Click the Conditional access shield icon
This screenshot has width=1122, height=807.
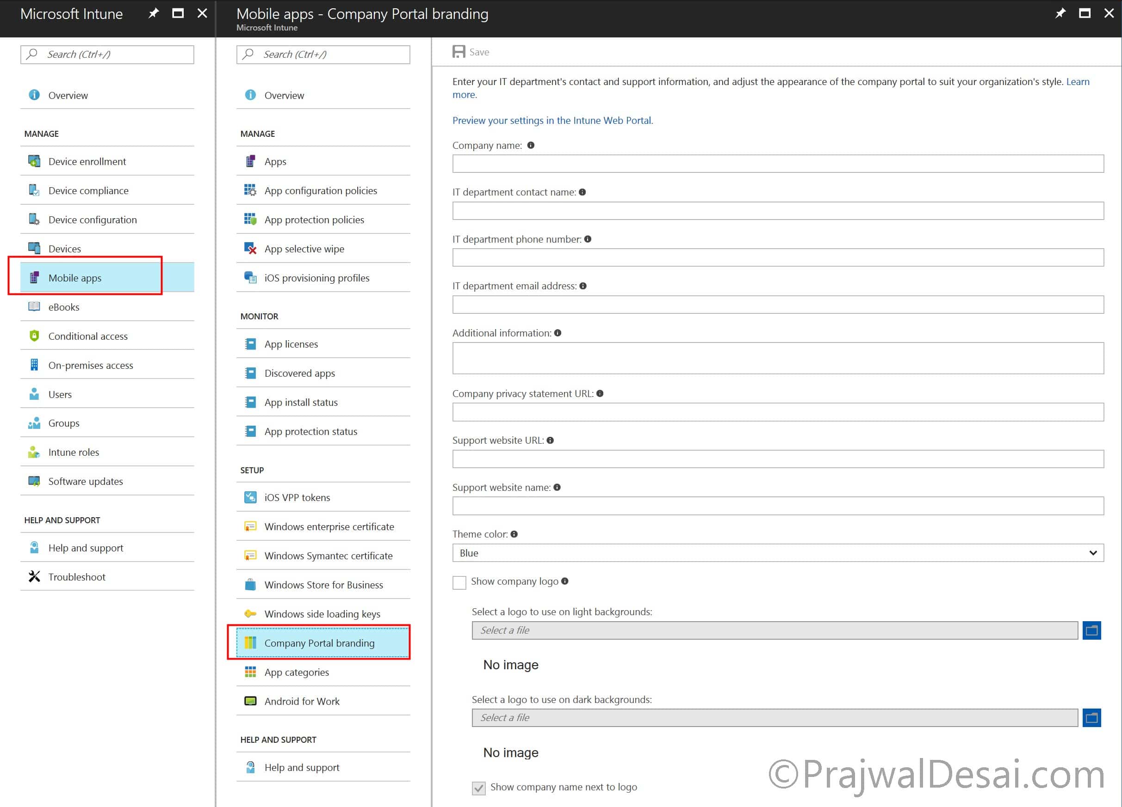point(34,336)
